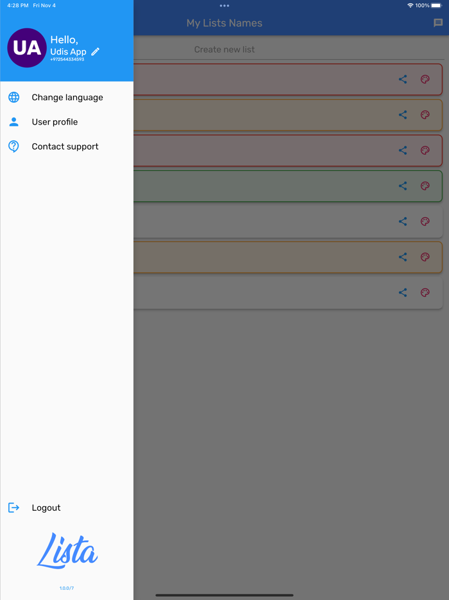Click the UA avatar circle
This screenshot has height=600, width=449.
point(26,48)
